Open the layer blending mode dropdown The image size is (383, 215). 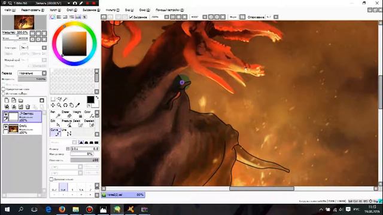click(x=44, y=73)
